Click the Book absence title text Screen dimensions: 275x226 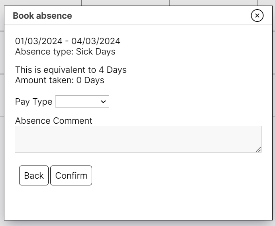pos(42,16)
